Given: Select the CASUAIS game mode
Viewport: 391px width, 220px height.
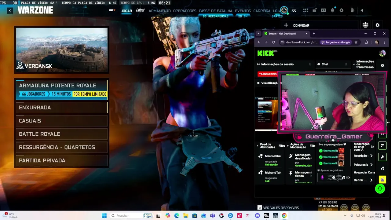Looking at the screenshot, I should click(62, 121).
